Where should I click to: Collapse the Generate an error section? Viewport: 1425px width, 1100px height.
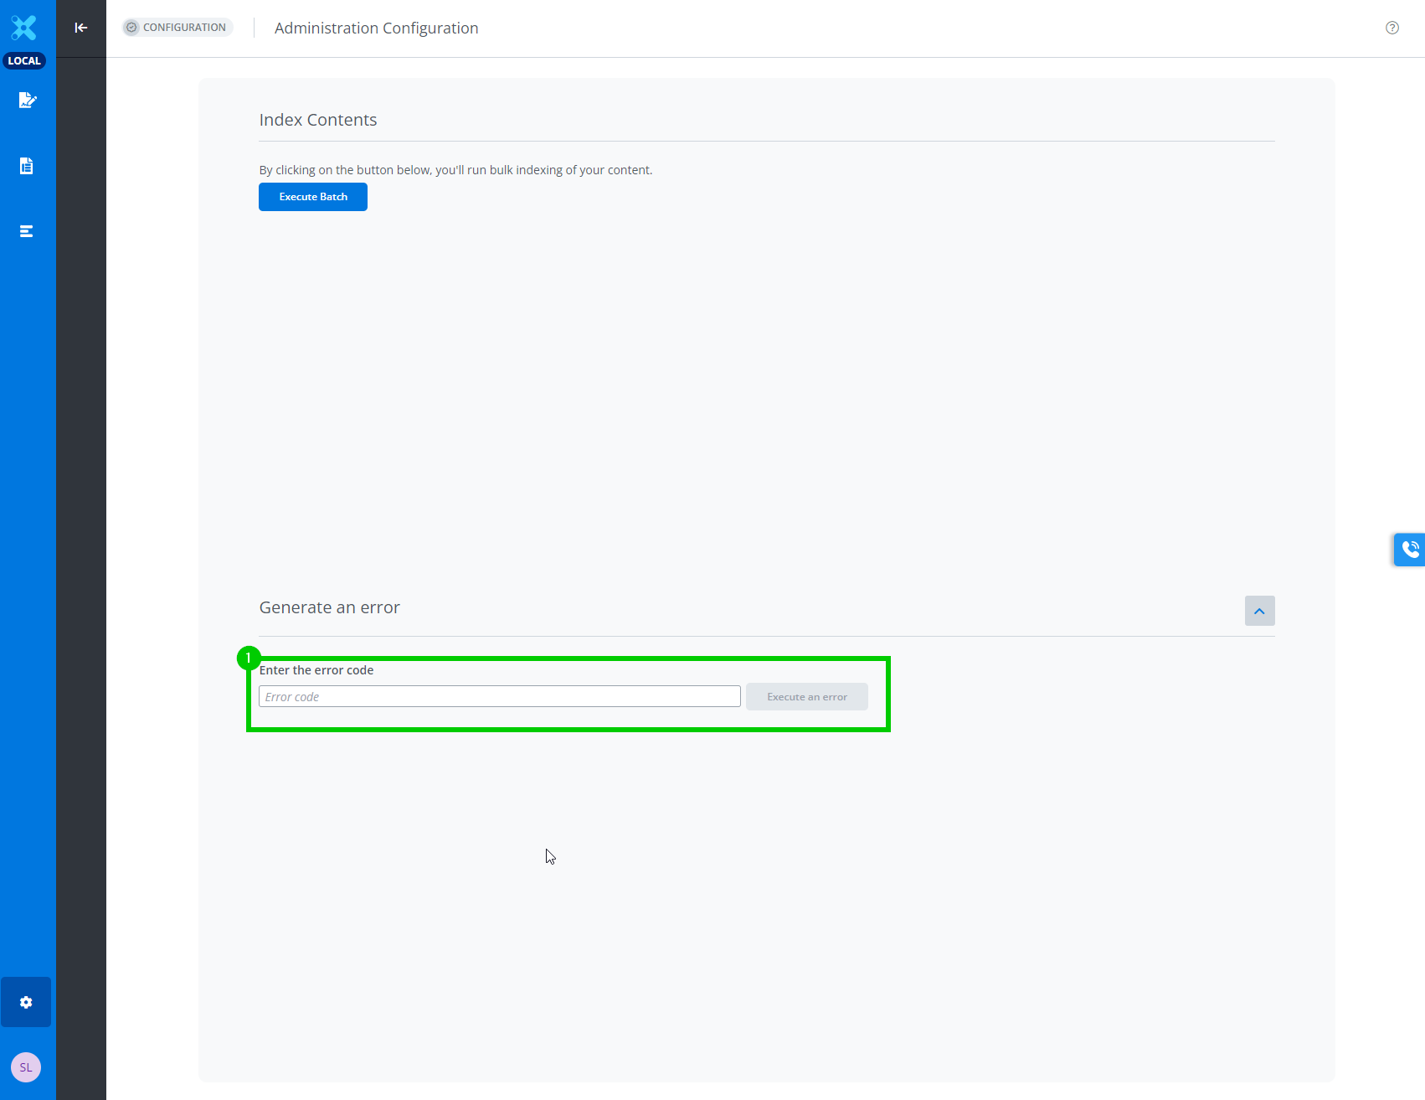[x=1259, y=611]
